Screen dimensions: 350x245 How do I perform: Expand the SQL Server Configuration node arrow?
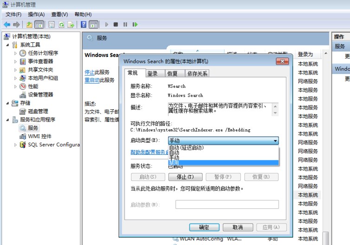(x=15, y=145)
